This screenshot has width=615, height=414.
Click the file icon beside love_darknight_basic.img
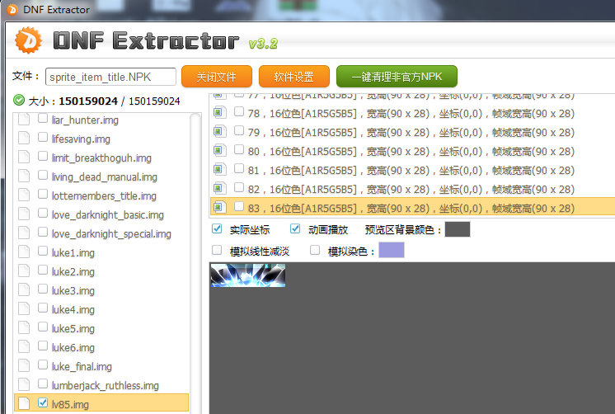(24, 214)
